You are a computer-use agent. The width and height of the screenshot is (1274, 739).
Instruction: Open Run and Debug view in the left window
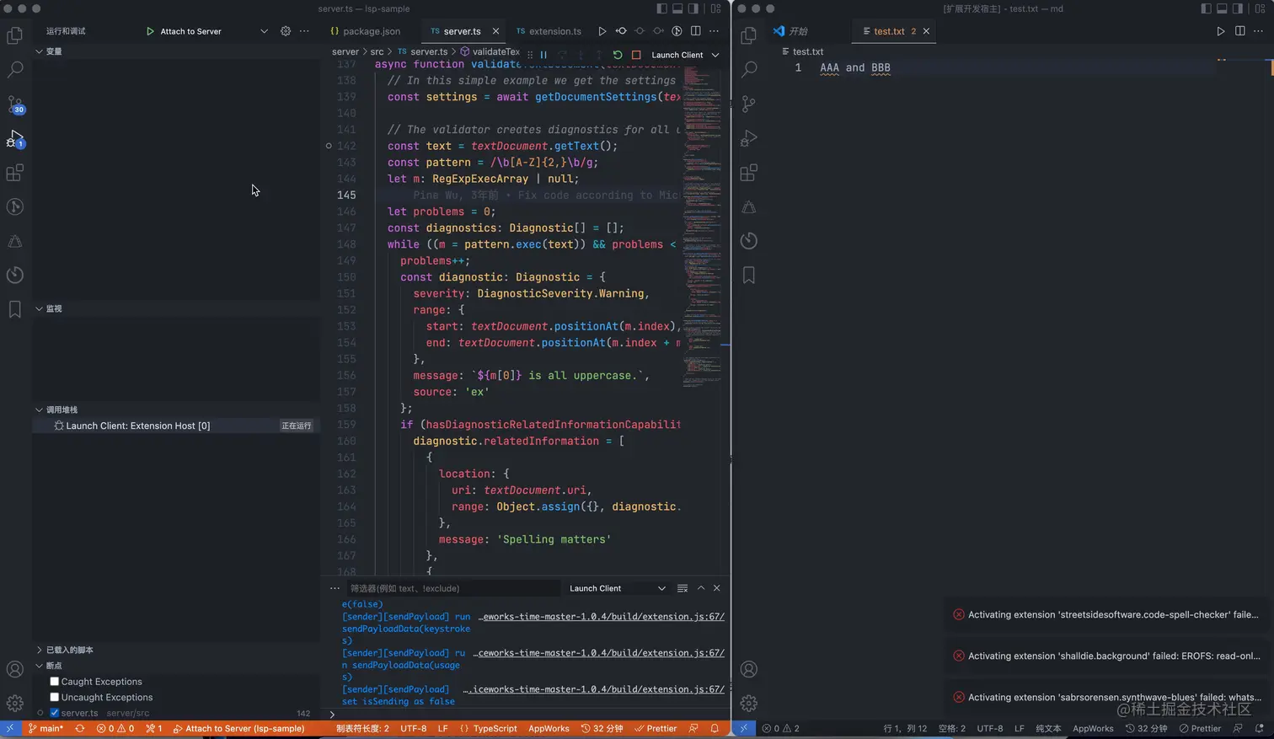[15, 138]
